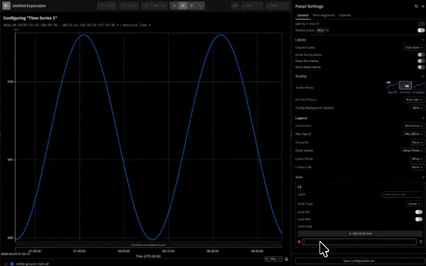Open the toolbar mode group chevron dropdown
Viewport: 426px width, 266px height.
pyautogui.click(x=200, y=6)
